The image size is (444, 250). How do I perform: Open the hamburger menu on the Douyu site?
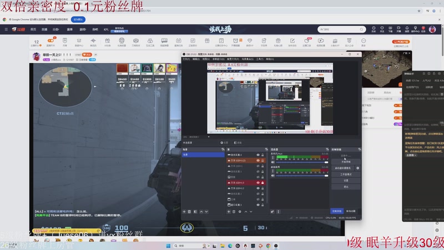6,29
